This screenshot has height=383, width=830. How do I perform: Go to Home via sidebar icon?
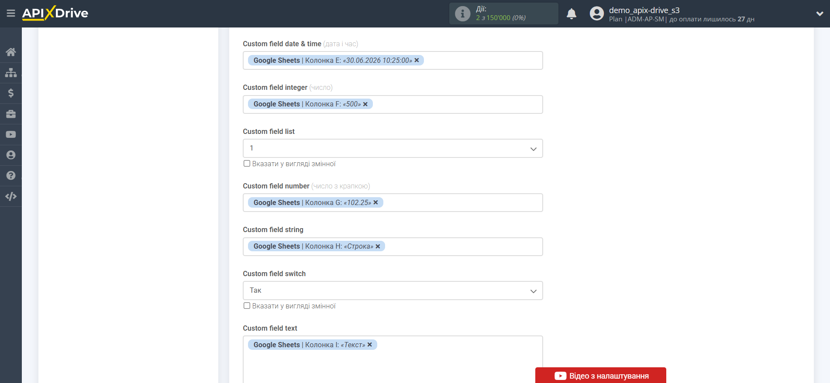click(x=11, y=52)
